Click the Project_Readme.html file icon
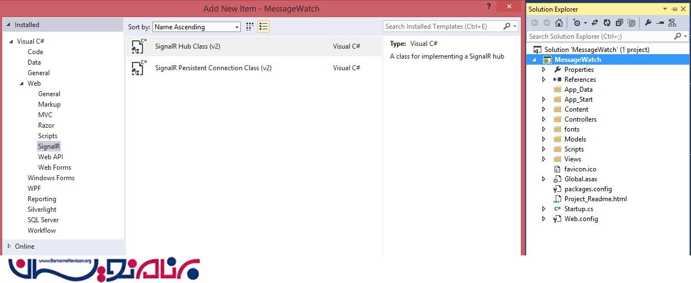The height and width of the screenshot is (283, 691). [x=557, y=199]
